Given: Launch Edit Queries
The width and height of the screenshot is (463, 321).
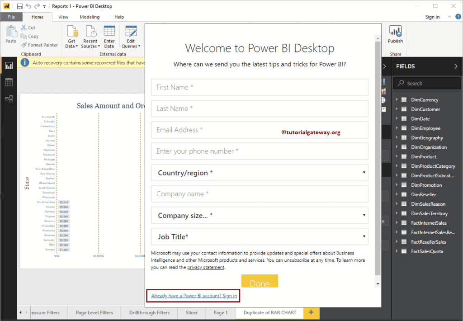Looking at the screenshot, I should point(131,36).
